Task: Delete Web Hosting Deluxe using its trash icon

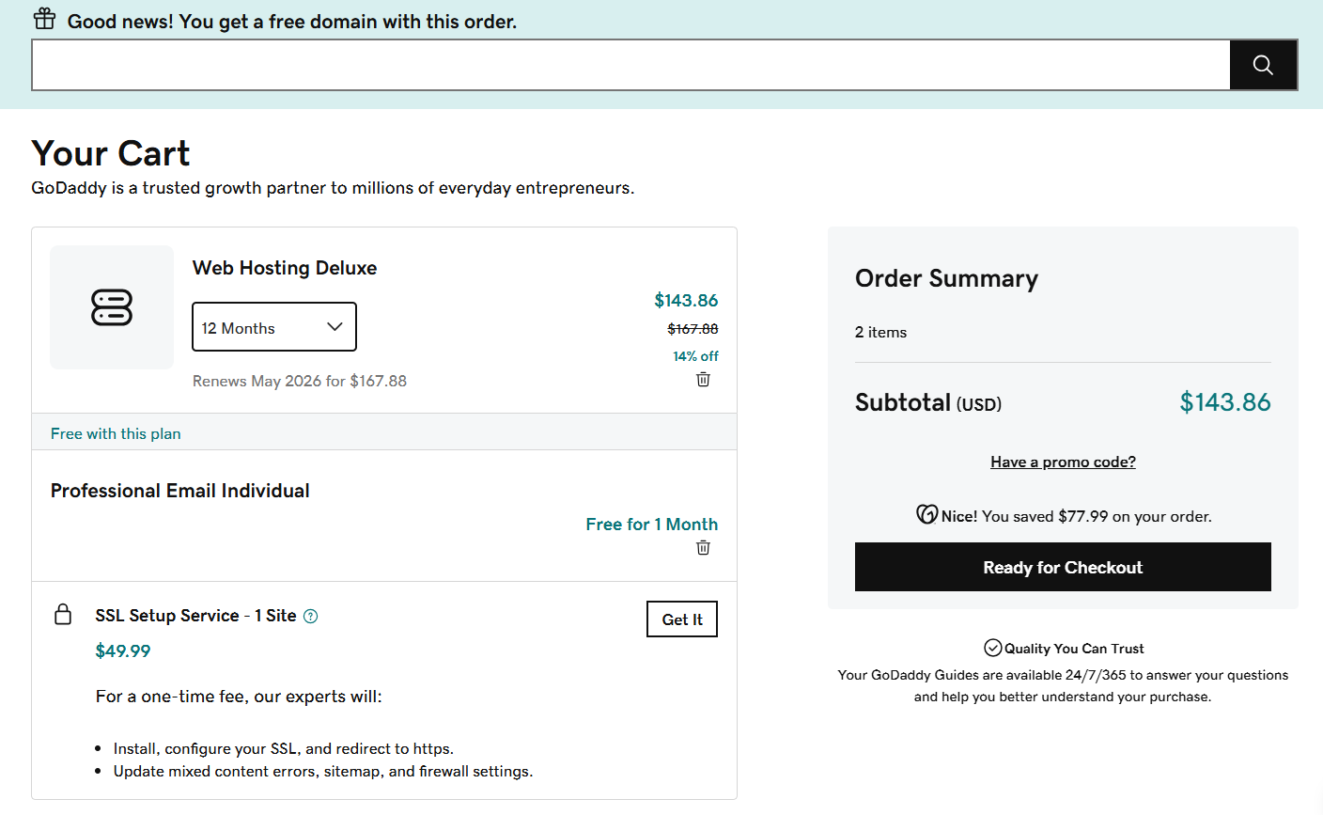Action: pyautogui.click(x=702, y=379)
